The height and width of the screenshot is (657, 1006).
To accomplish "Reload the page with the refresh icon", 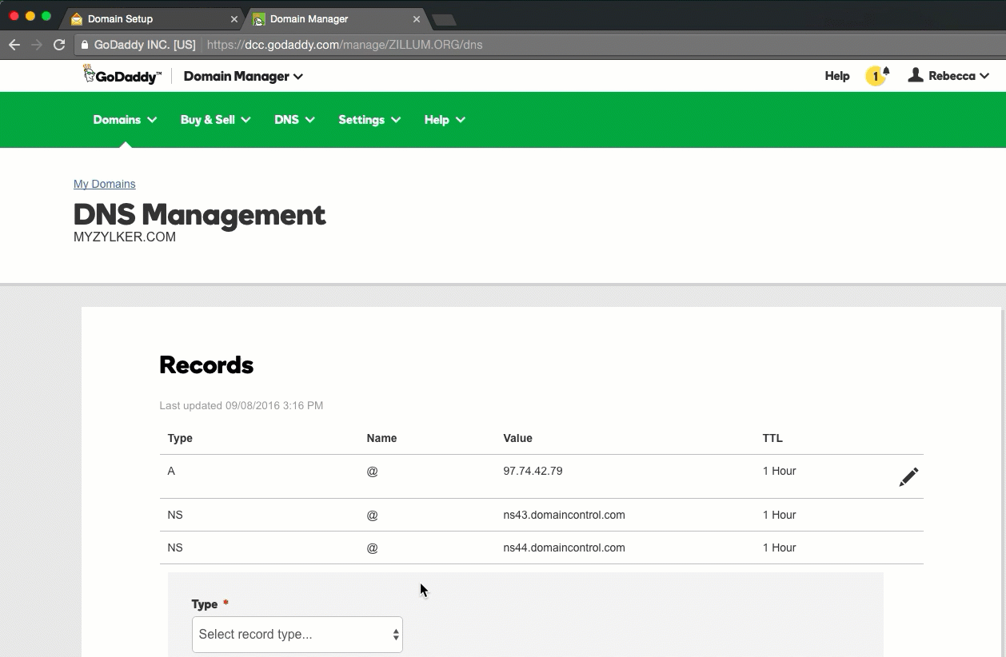I will (x=58, y=45).
